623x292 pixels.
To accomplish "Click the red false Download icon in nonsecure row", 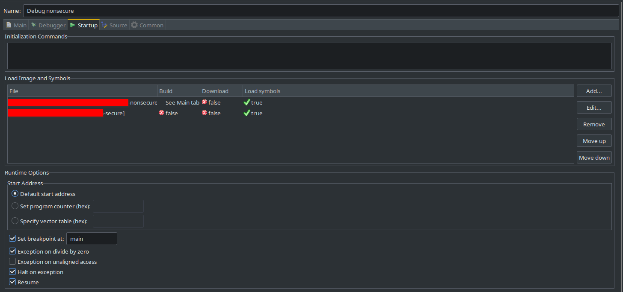I will click(x=205, y=102).
